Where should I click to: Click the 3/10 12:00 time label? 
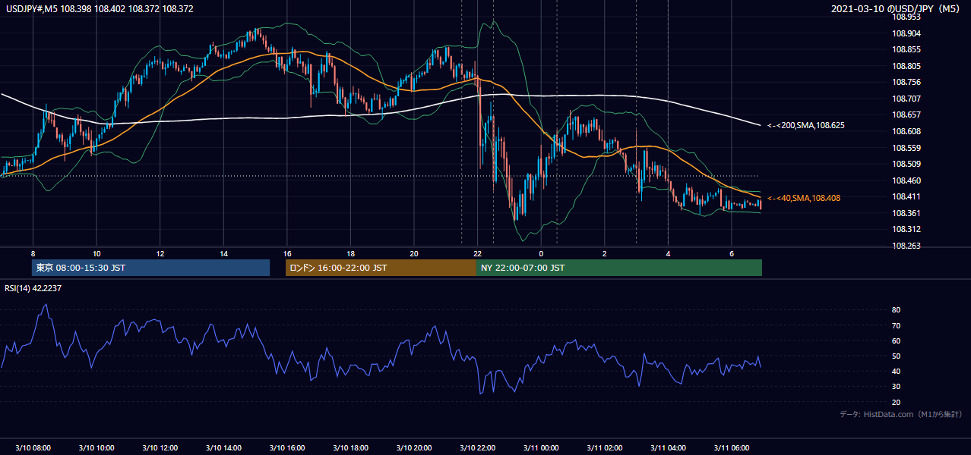[160, 448]
